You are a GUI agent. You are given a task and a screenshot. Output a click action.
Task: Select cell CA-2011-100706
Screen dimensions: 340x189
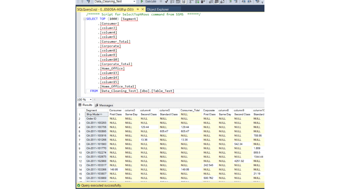coord(96,127)
